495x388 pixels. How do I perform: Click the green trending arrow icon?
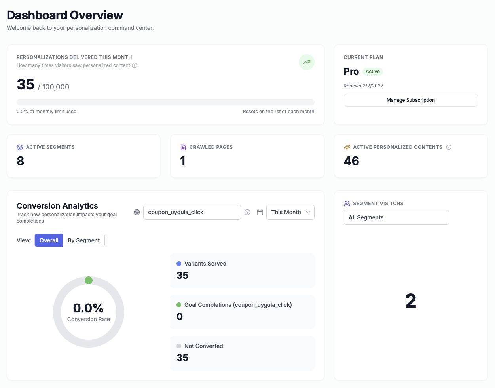[x=307, y=62]
